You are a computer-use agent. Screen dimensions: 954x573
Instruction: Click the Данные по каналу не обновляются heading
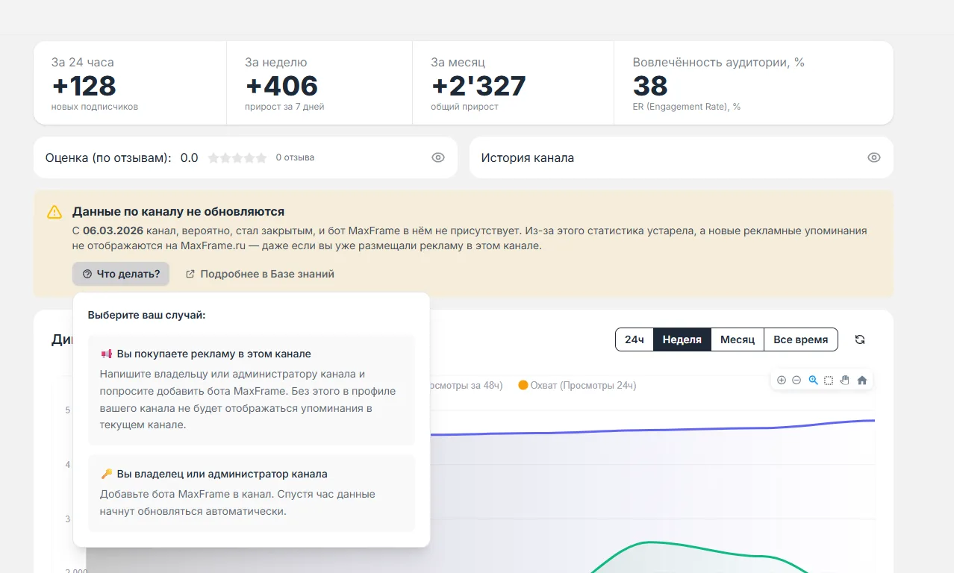178,212
